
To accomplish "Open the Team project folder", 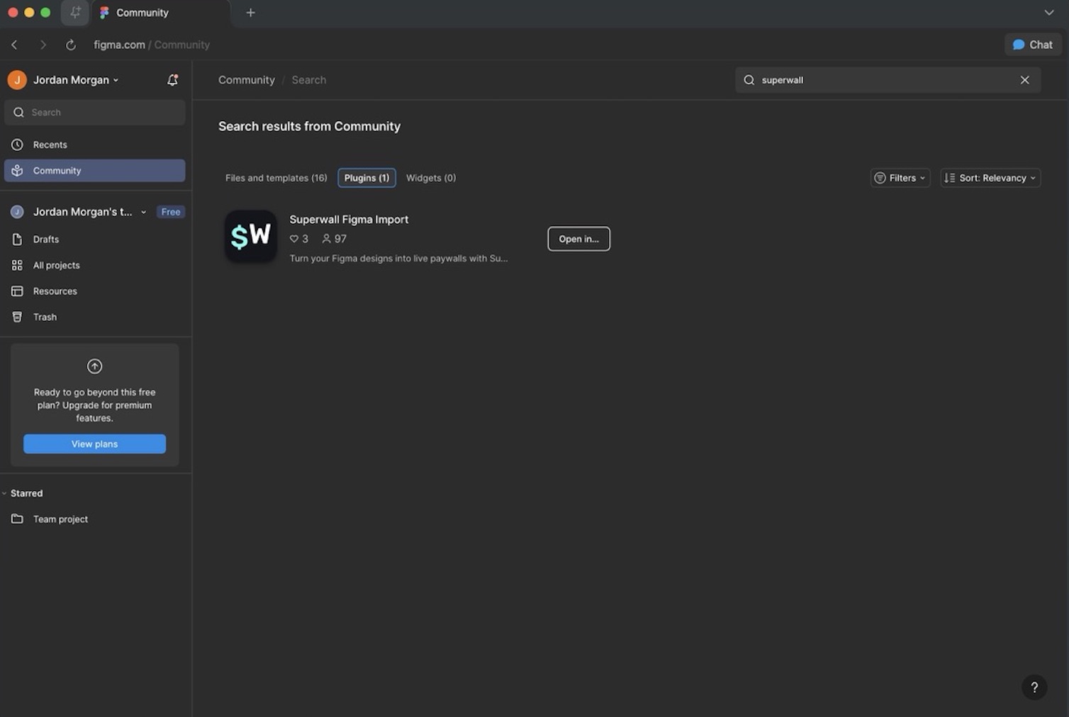I will (x=60, y=519).
